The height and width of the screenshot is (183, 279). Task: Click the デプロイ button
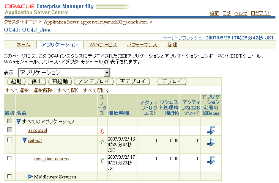click(x=172, y=81)
